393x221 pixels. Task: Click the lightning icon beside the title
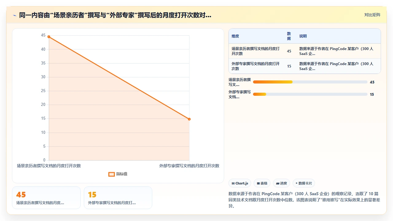point(14,15)
